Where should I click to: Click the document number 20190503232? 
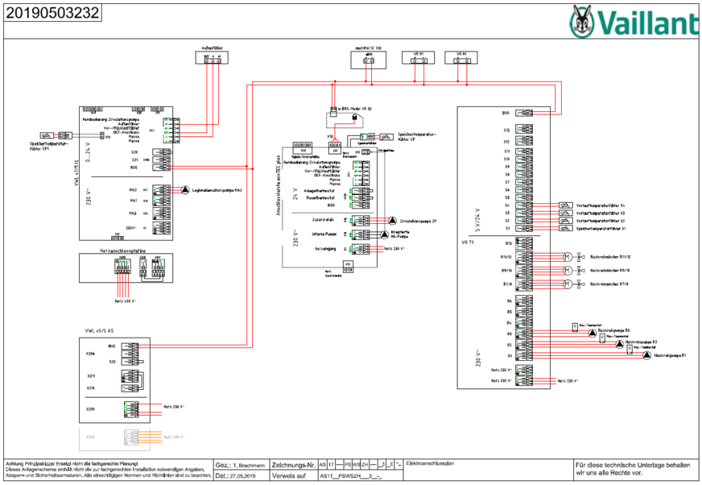tap(53, 13)
